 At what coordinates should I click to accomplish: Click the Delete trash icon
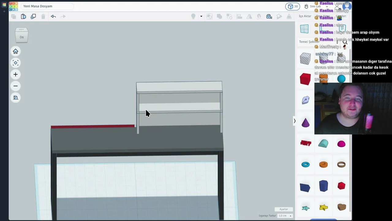[43, 16]
